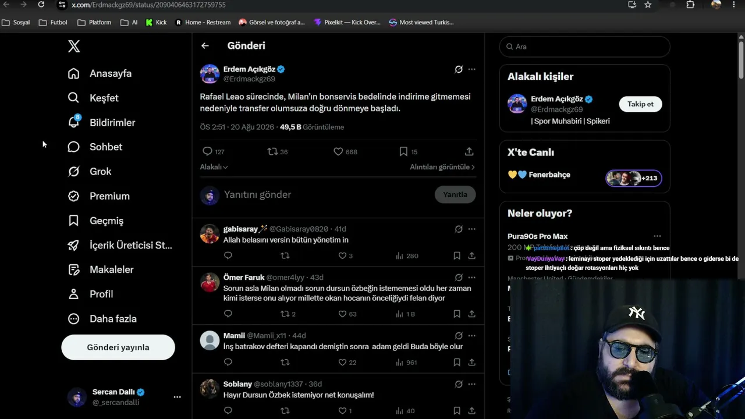Image resolution: width=745 pixels, height=419 pixels.
Task: Reply to Mamii's comment
Action: (228, 362)
